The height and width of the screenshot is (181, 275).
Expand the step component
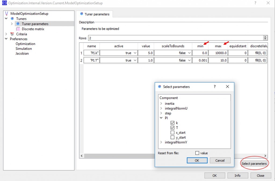161,113
